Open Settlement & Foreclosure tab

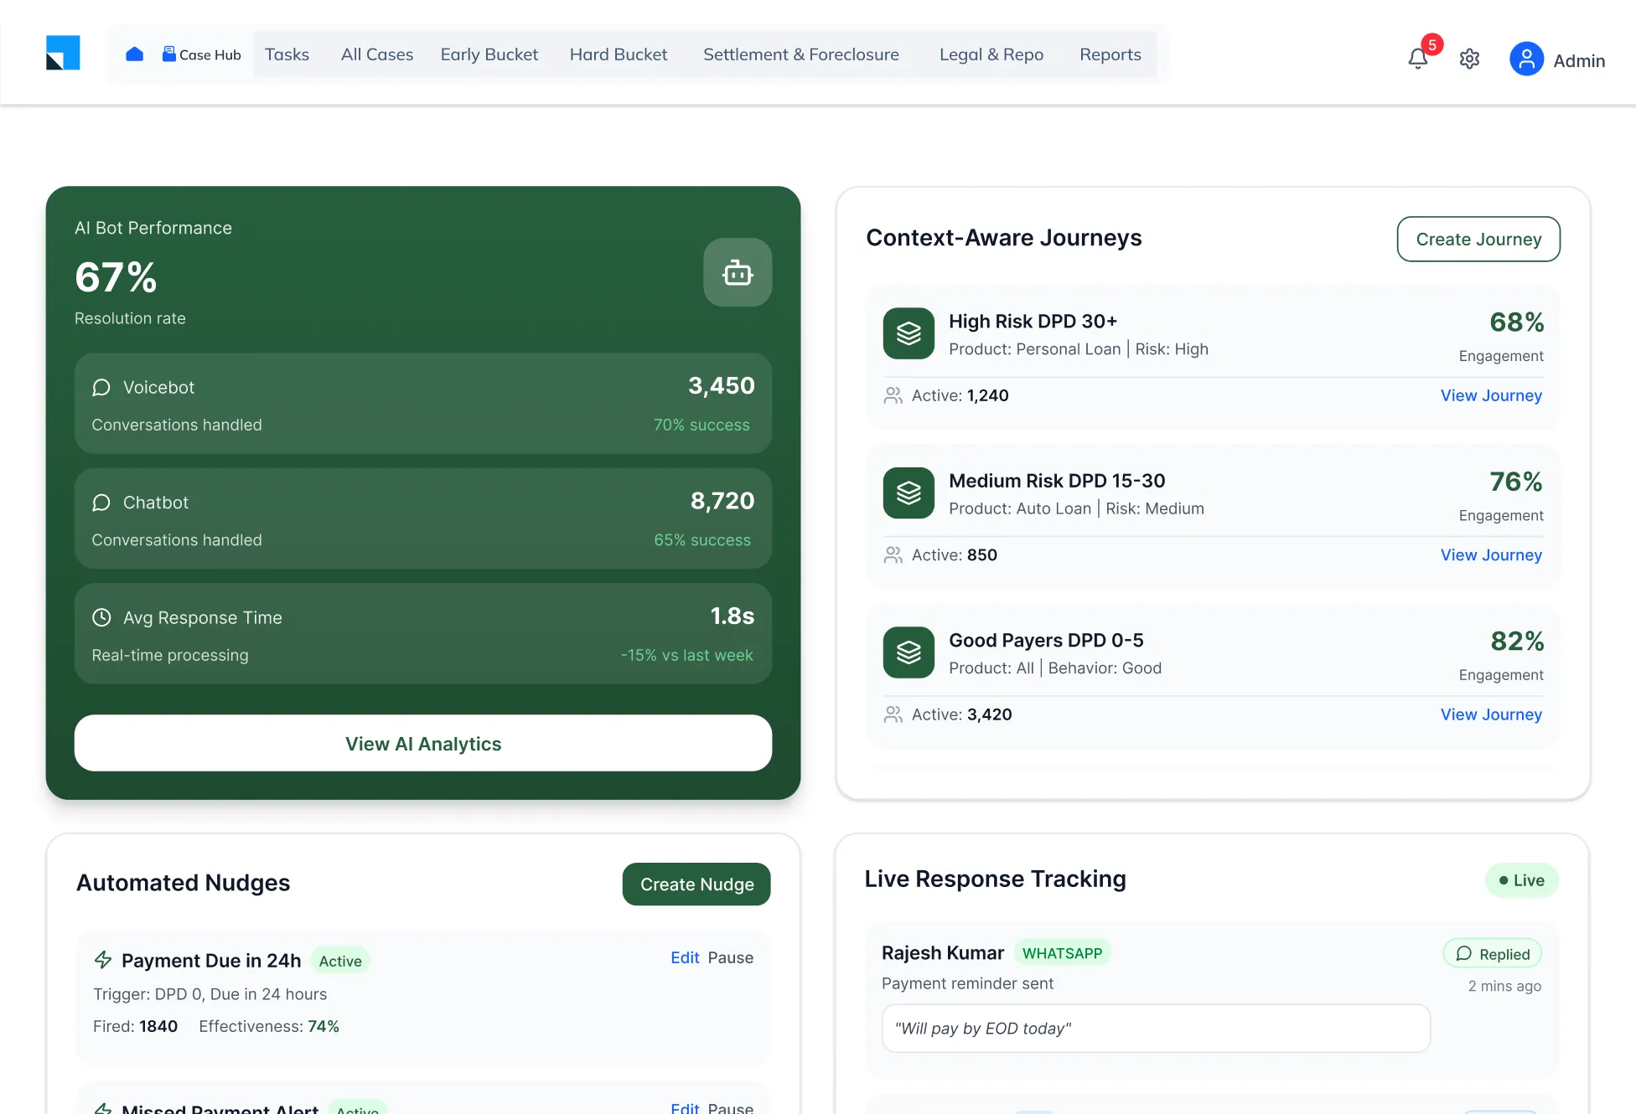point(801,54)
